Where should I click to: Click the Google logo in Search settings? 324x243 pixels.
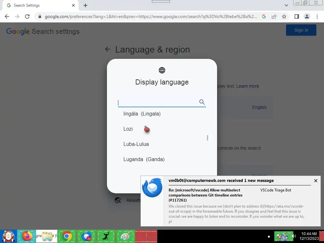pos(18,31)
